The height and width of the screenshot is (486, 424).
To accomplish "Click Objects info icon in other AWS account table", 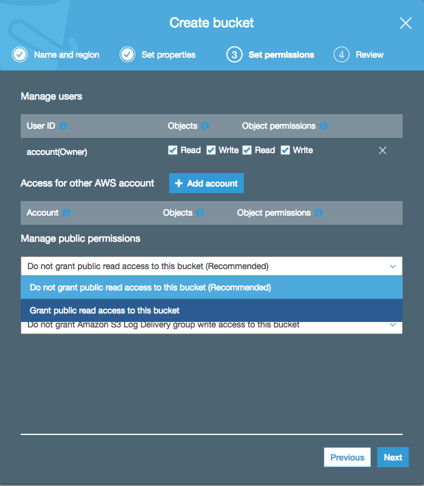I will point(200,213).
